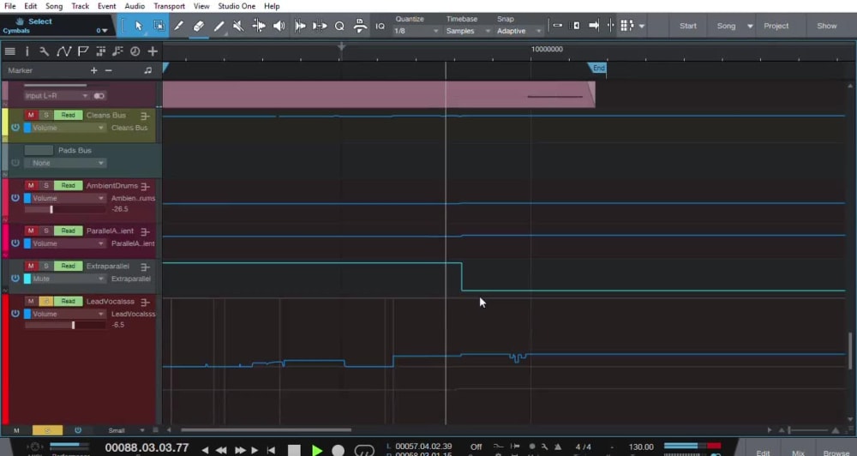This screenshot has width=857, height=456.
Task: Toggle Extraparallel automation power button
Action: click(x=15, y=279)
